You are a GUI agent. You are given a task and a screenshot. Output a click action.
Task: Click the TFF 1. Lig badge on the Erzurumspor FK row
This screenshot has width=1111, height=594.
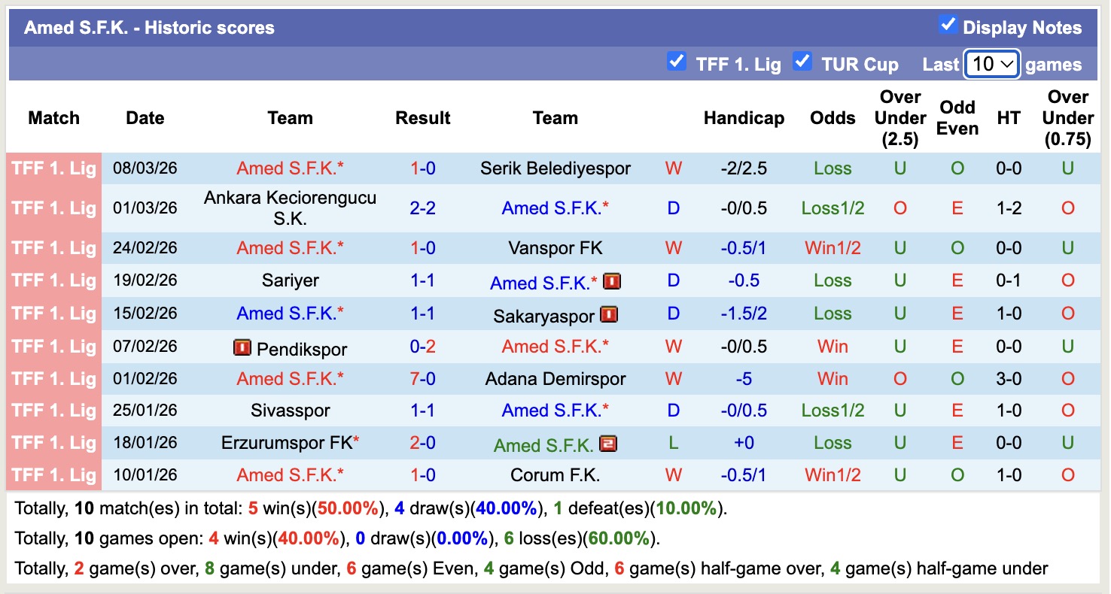[x=53, y=442]
